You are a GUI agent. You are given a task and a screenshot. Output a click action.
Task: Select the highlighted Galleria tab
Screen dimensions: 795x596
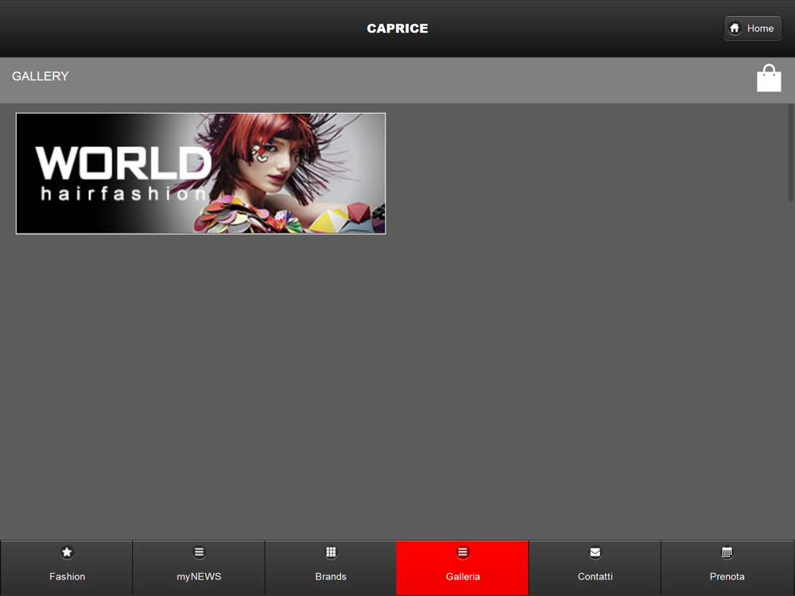[463, 567]
